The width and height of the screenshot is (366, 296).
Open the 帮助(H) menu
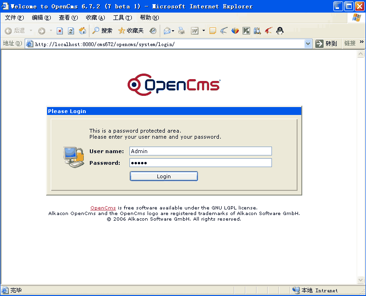click(x=149, y=18)
